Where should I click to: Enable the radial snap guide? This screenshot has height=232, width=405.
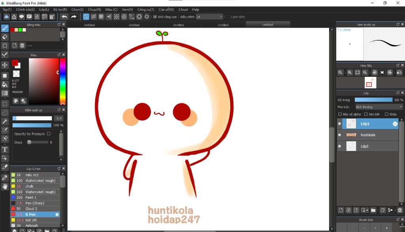117,17
